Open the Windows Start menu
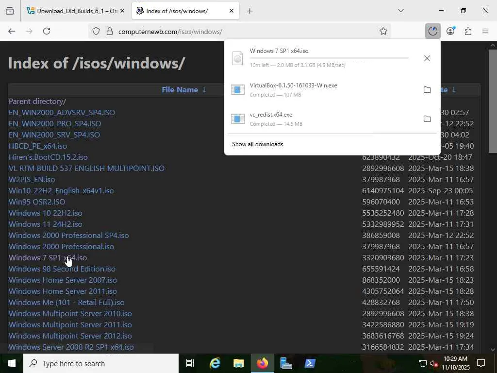Viewport: 497px width, 373px height. pyautogui.click(x=12, y=363)
